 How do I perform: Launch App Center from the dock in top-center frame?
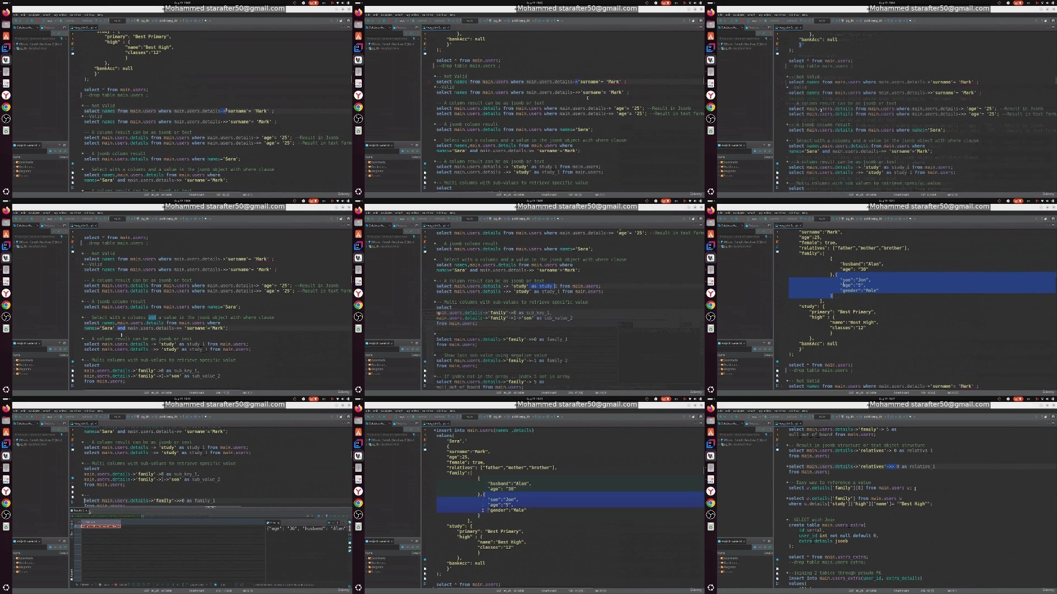point(358,36)
